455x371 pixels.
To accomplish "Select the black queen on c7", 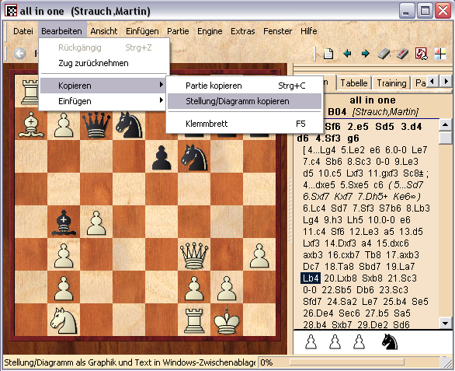I will click(x=96, y=124).
